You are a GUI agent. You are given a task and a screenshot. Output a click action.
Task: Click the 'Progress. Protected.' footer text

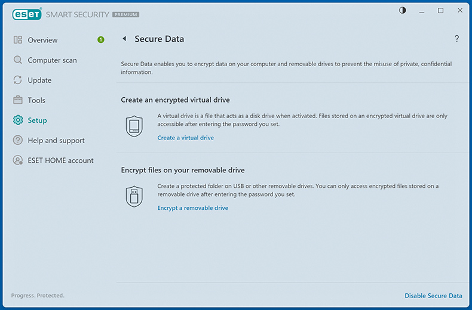point(38,296)
